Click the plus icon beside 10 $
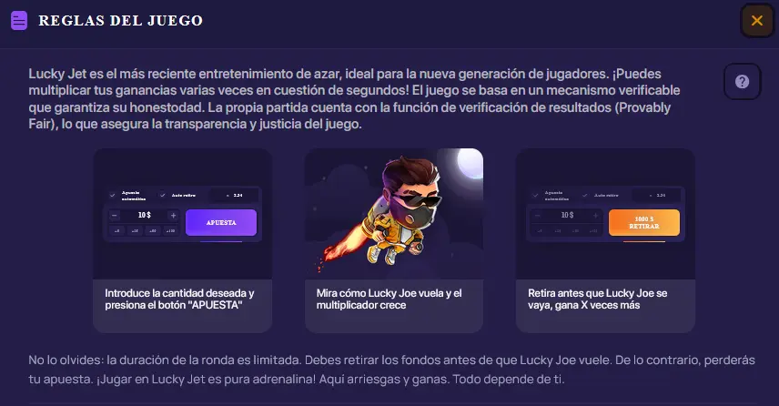The height and width of the screenshot is (406, 779). [x=173, y=215]
